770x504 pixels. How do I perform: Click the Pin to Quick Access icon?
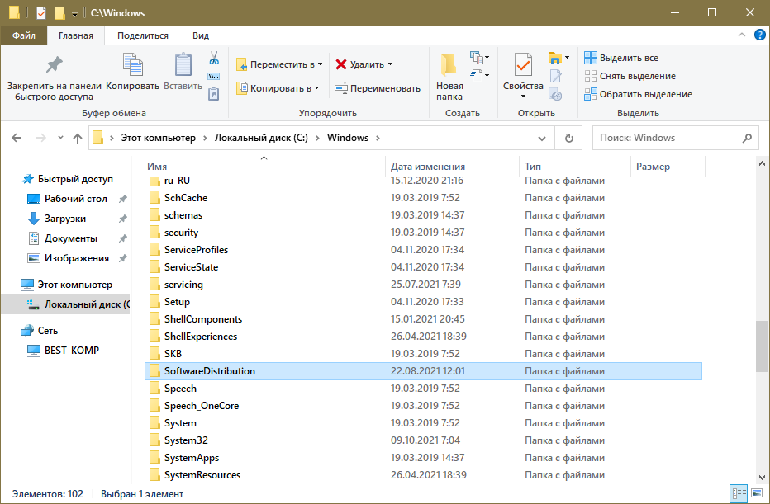[x=54, y=65]
